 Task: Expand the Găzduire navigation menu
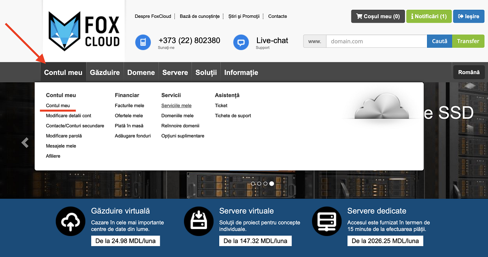coord(105,73)
